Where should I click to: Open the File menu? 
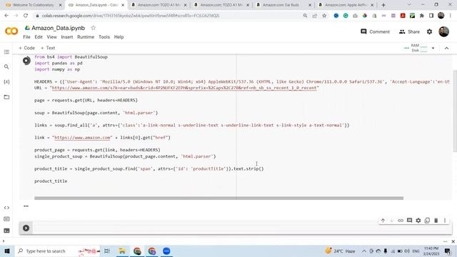[x=26, y=37]
